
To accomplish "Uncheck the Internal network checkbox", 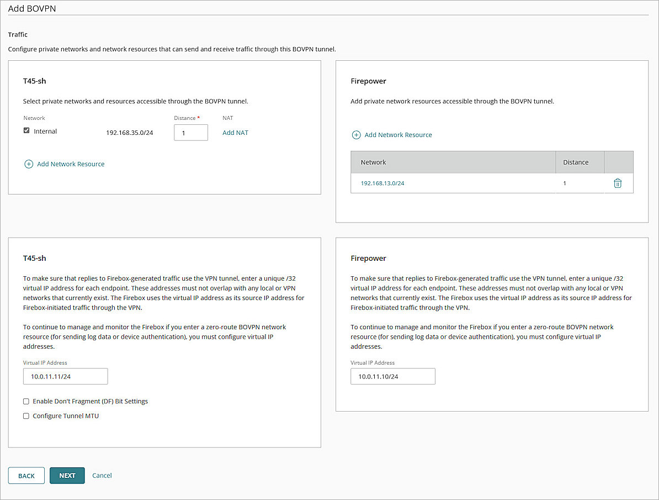I will coord(26,130).
